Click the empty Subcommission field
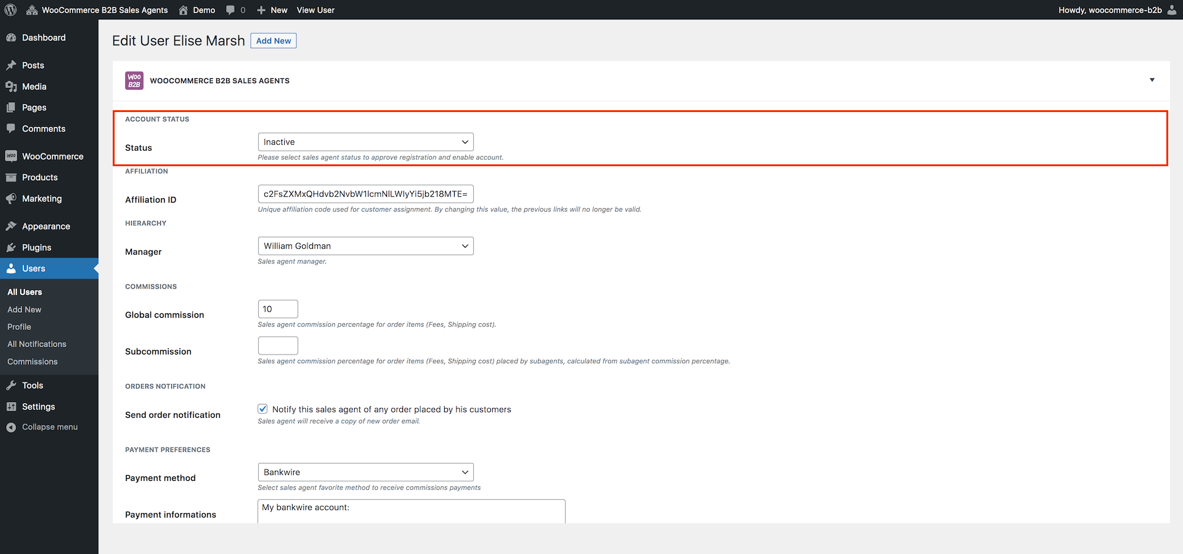 point(278,346)
